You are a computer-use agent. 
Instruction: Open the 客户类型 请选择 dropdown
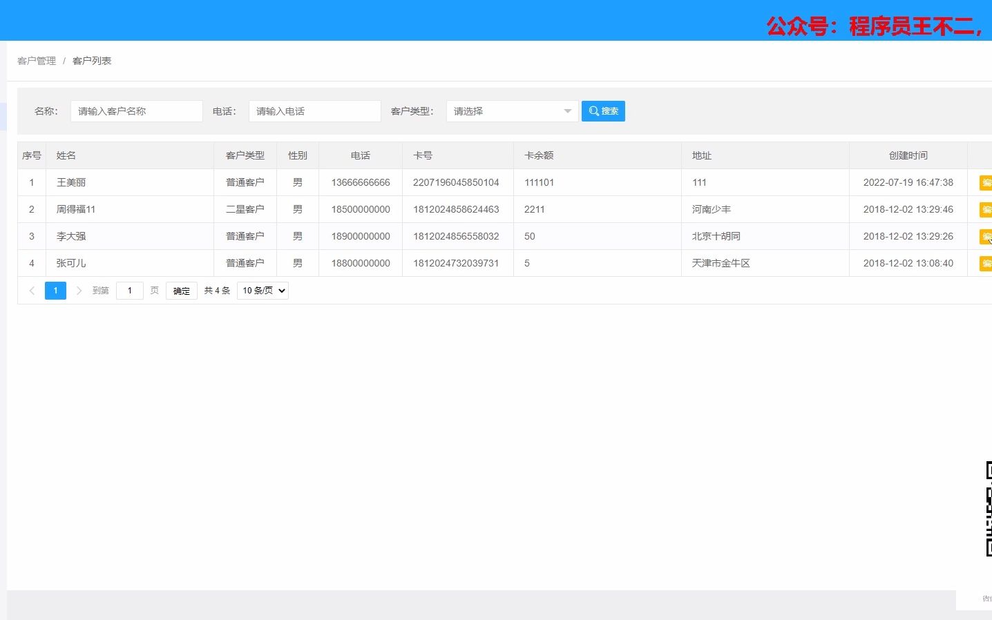[x=513, y=111]
